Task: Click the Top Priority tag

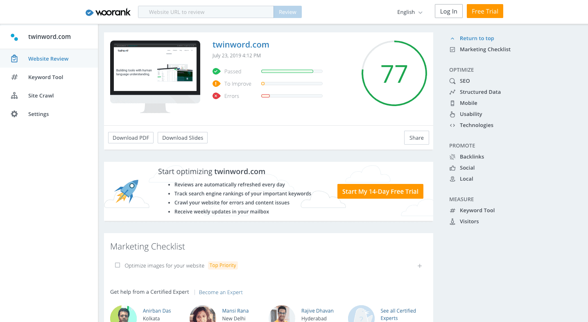Action: point(223,265)
